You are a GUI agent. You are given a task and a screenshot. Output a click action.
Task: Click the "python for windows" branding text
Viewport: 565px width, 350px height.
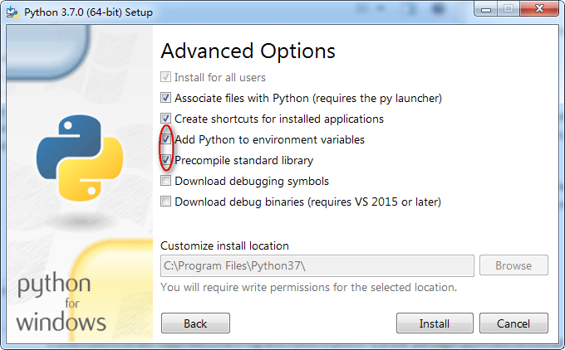(61, 302)
